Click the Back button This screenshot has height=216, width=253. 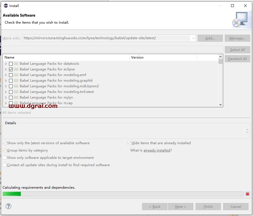pos(155,207)
